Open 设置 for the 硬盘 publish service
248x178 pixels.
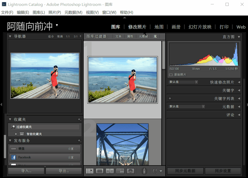pos(72,149)
